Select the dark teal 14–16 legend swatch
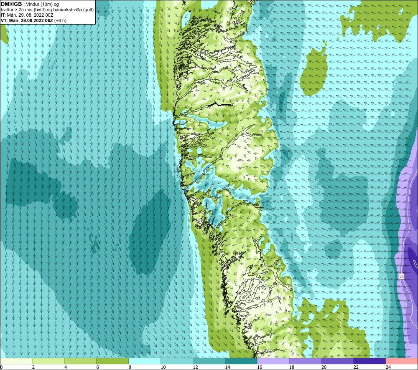 (241, 361)
